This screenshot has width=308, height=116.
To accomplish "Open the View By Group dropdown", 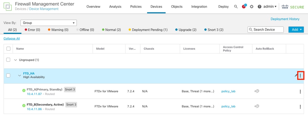I will [48, 23].
